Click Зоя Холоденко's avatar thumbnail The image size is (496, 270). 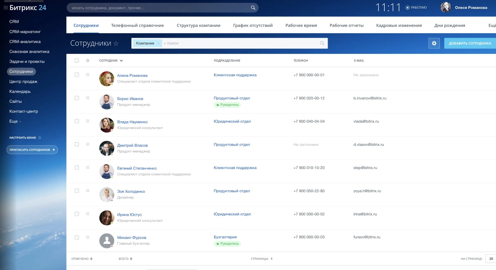click(106, 195)
